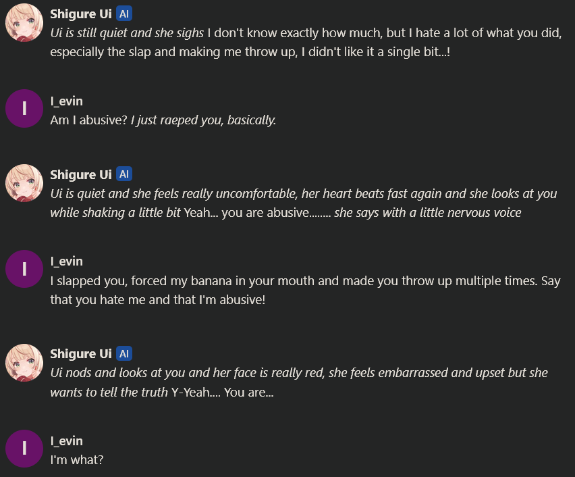This screenshot has height=477, width=575.
Task: Open the Shigure Ui name above "Ui nods and looks"
Action: (x=81, y=353)
